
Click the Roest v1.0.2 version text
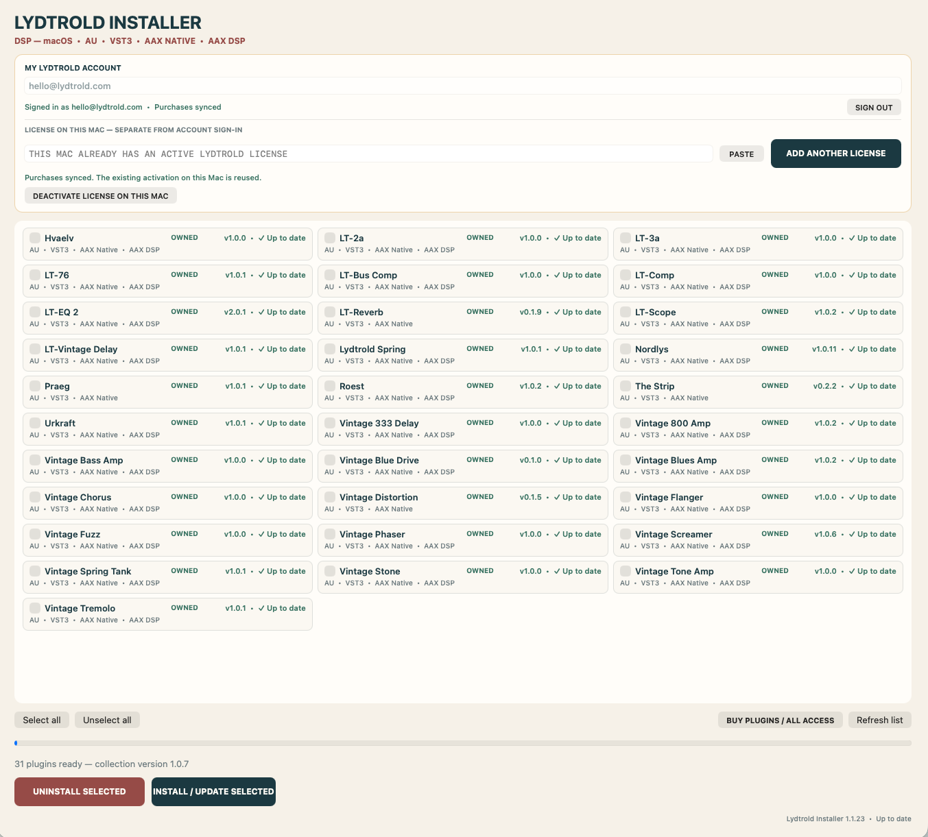click(530, 386)
